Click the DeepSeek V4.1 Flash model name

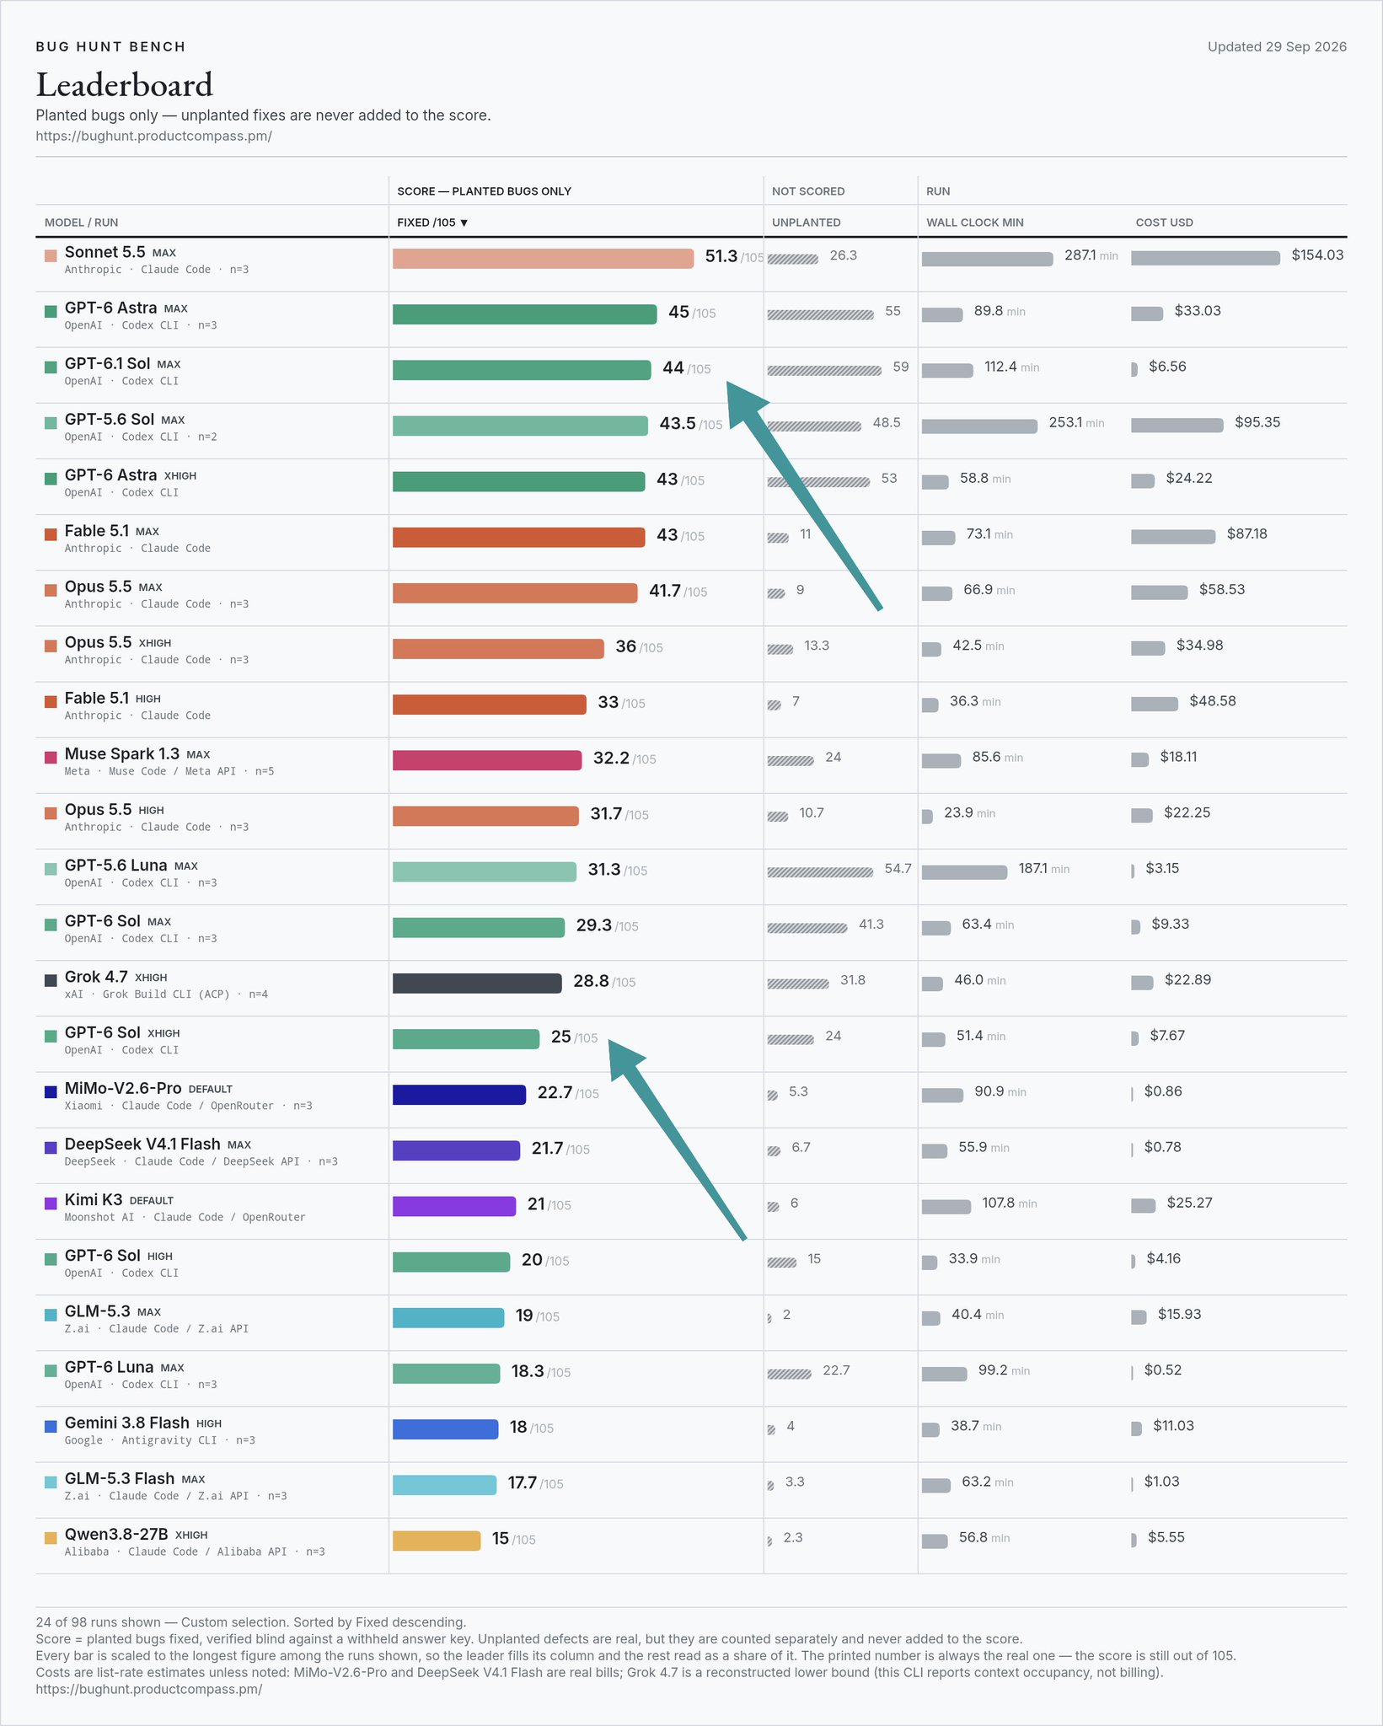(x=142, y=1144)
